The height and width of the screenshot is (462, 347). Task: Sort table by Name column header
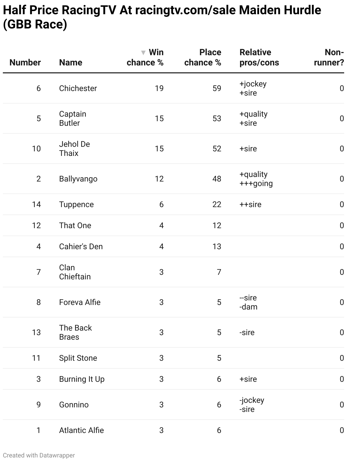coord(71,62)
